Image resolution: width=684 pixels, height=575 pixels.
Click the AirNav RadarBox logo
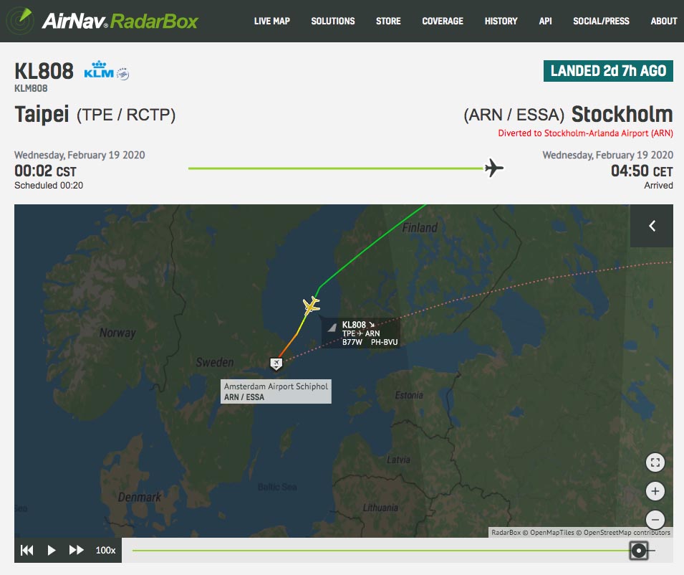tap(102, 21)
